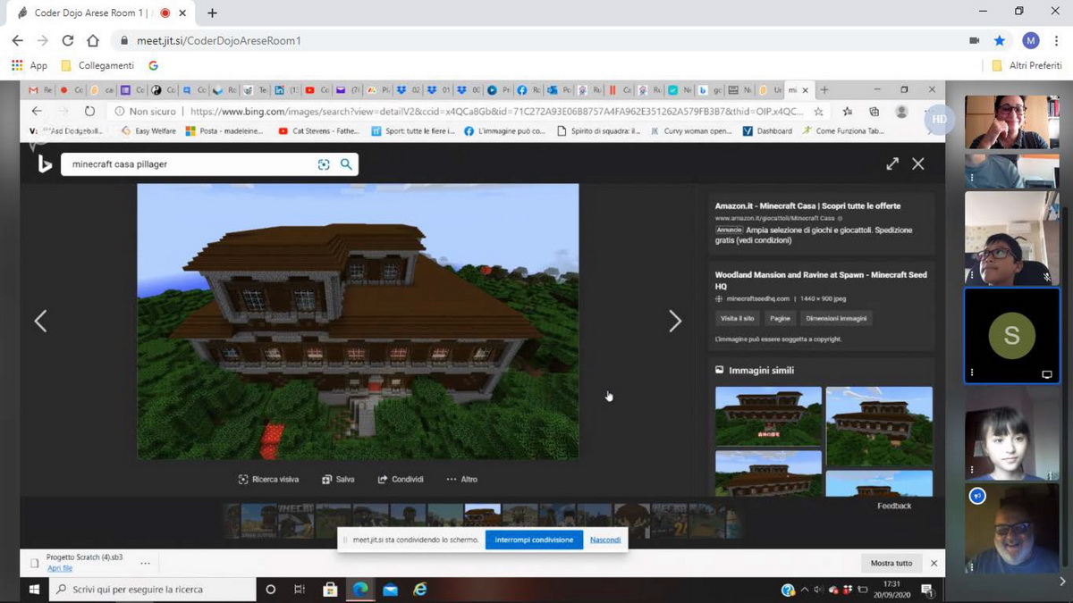Viewport: 1073px width, 603px height.
Task: Open Cat Stevens bookmark in shared browser
Action: [x=318, y=130]
